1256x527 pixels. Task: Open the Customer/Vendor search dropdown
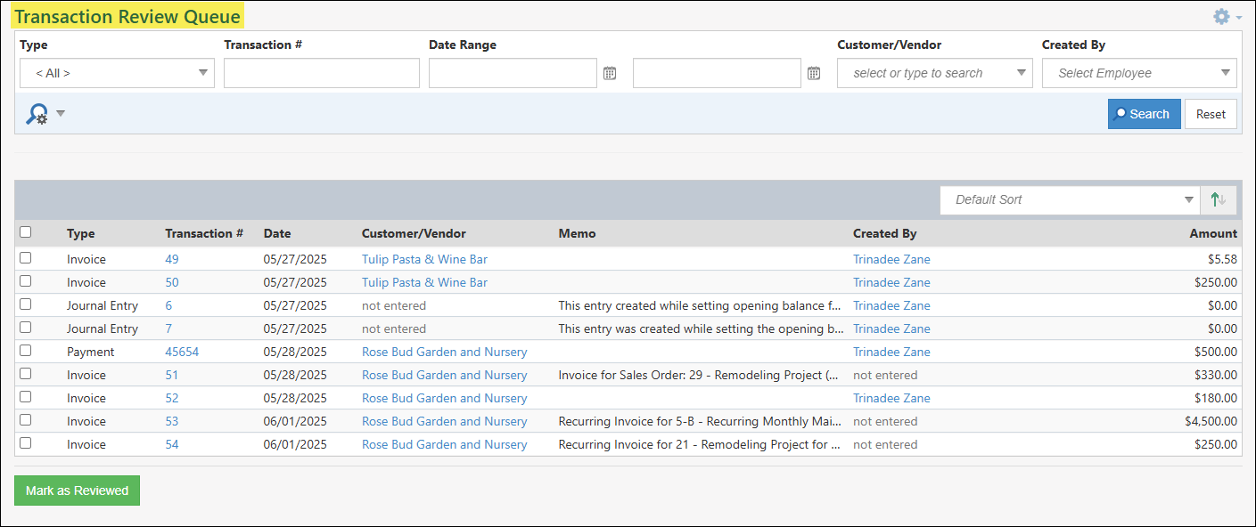click(934, 73)
